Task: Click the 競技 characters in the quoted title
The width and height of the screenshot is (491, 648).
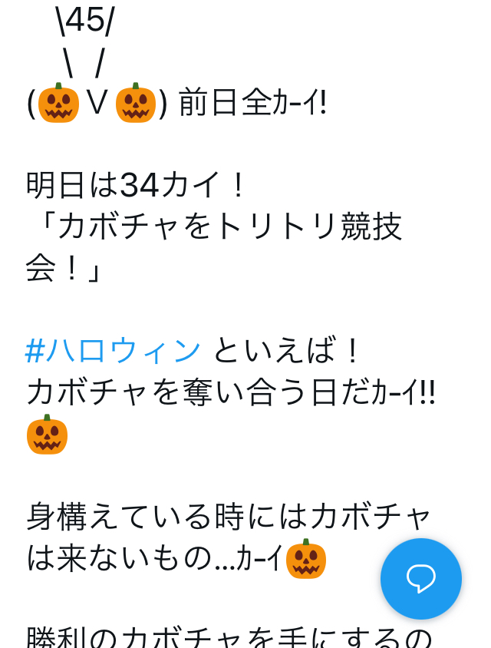Action: point(371,227)
